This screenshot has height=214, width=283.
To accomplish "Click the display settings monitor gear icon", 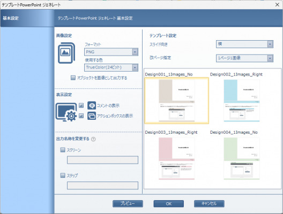I will (x=66, y=112).
